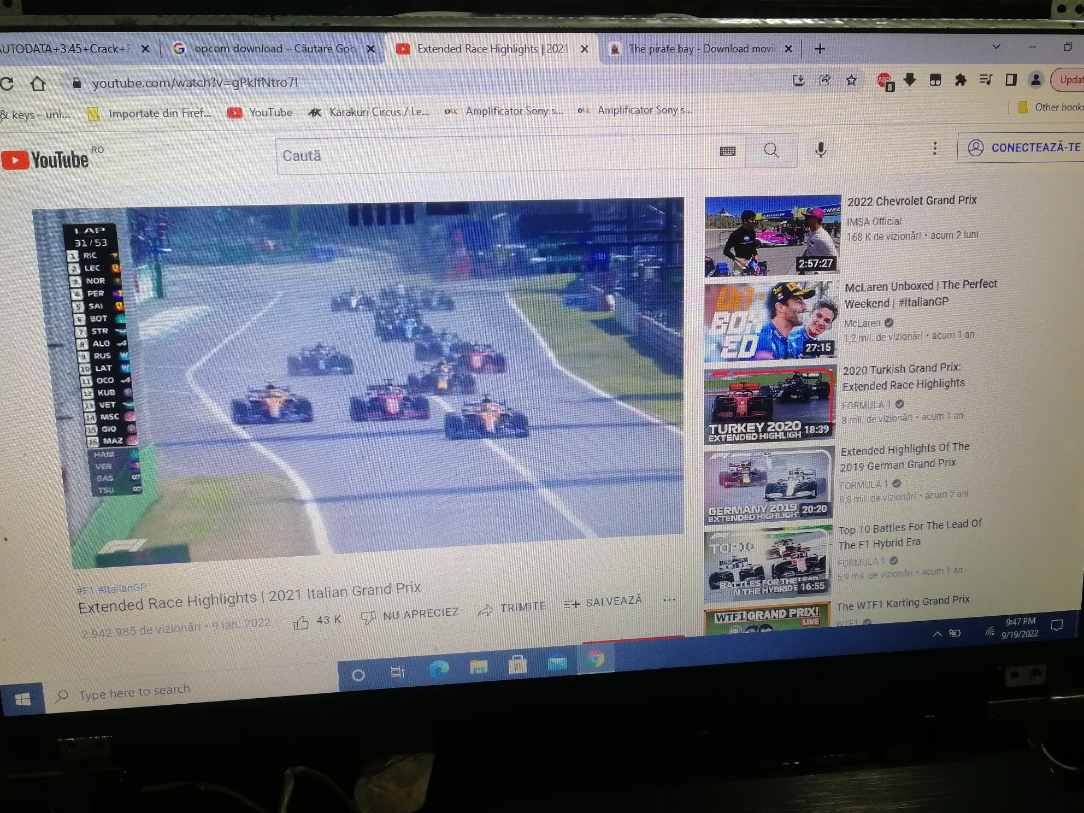Bookmark this page with the star icon
The height and width of the screenshot is (813, 1084).
point(851,80)
